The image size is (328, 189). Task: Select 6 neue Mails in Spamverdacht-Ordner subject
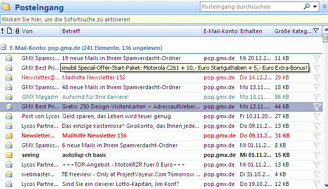pos(120,145)
